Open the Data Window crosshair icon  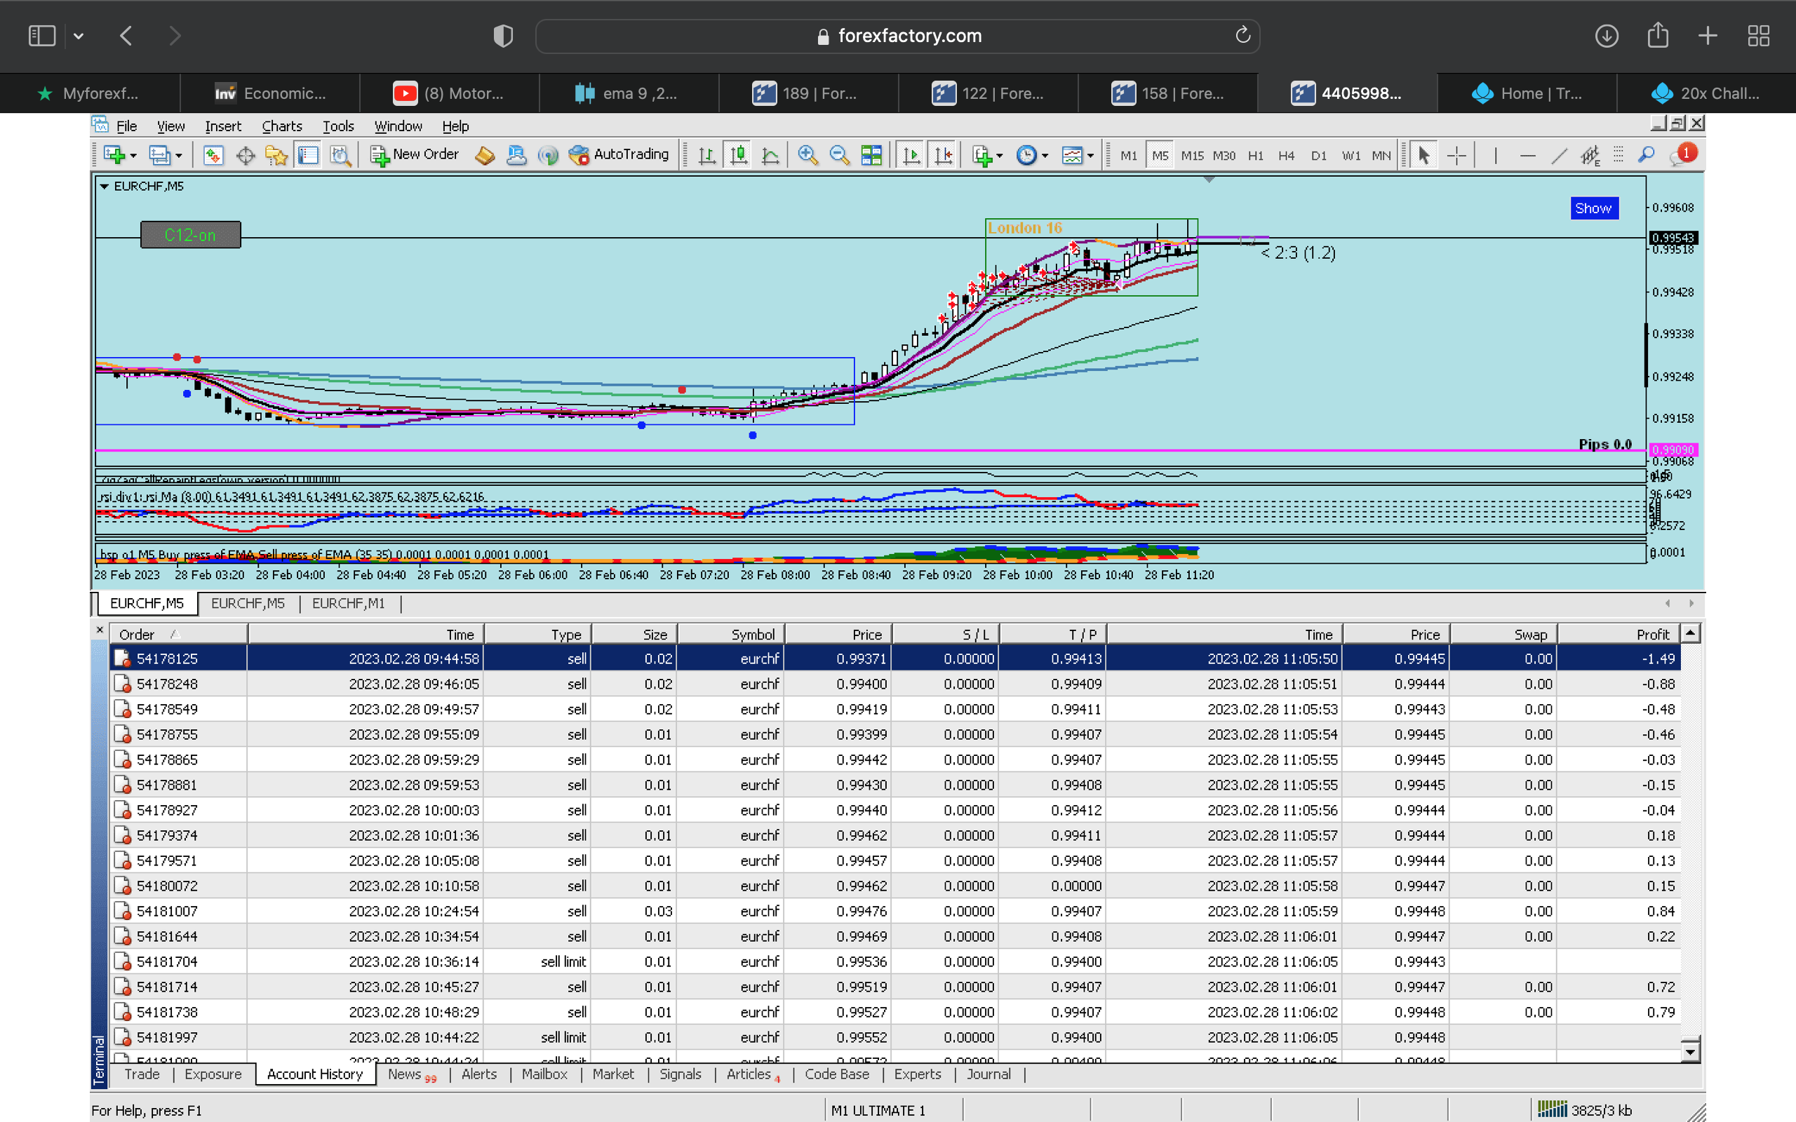pos(245,155)
